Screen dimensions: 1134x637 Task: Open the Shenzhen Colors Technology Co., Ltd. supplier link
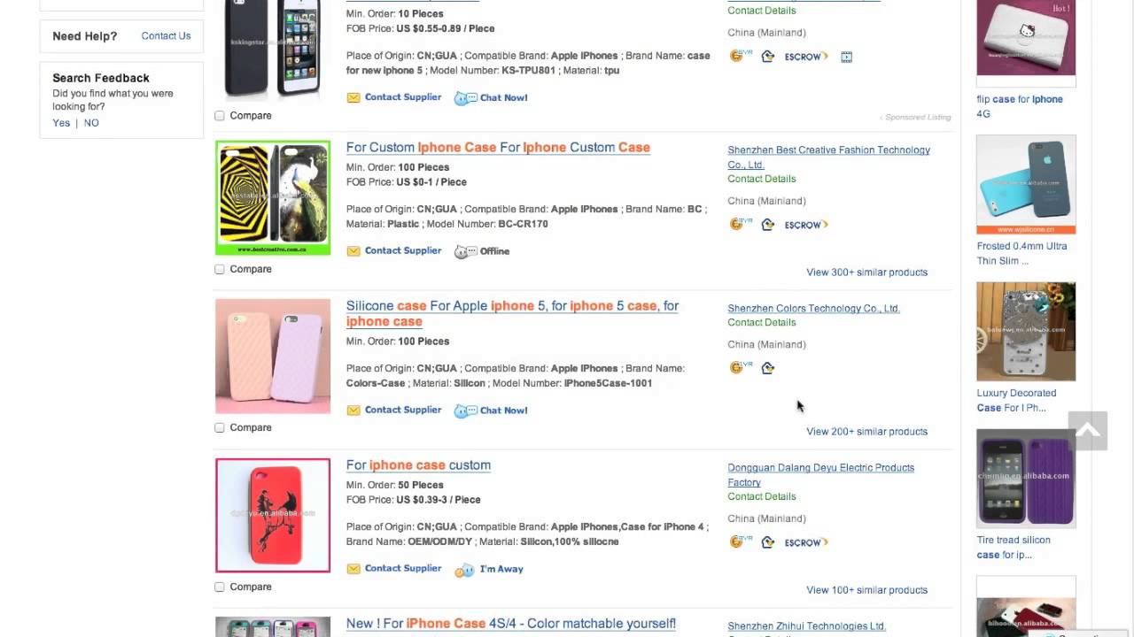pyautogui.click(x=813, y=309)
